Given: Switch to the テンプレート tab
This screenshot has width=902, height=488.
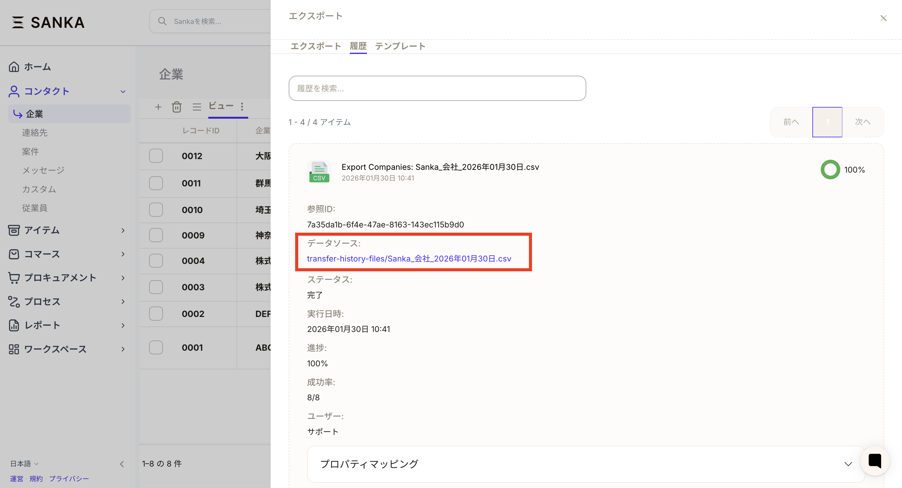Looking at the screenshot, I should pyautogui.click(x=400, y=46).
